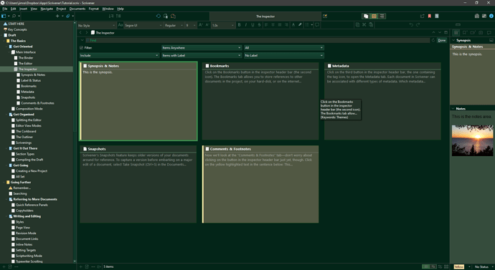Select the Comments & Footnotes index card

260,184
